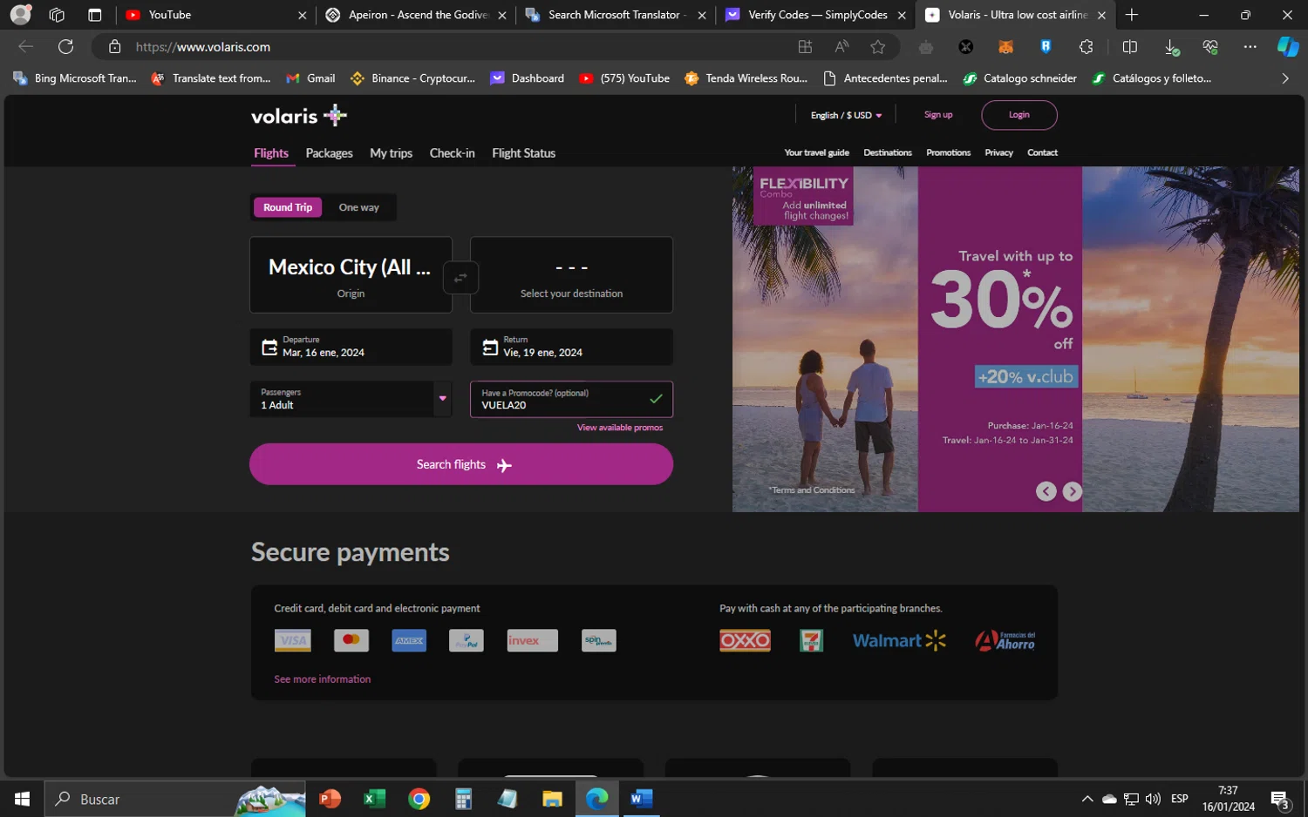This screenshot has width=1308, height=817.
Task: Switch to Verify Codes — SimplyCodes tab
Action: pos(816,15)
